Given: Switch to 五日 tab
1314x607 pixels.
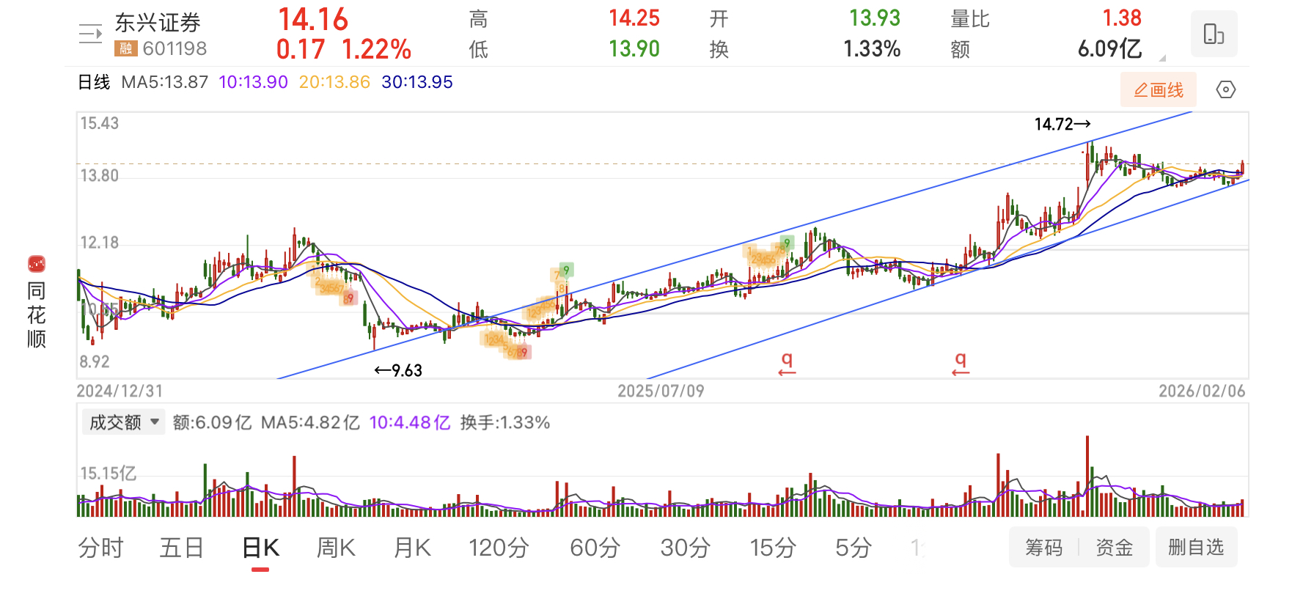Looking at the screenshot, I should [x=181, y=548].
